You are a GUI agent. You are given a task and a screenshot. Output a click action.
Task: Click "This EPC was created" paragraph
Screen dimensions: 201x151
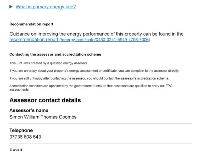(49, 63)
